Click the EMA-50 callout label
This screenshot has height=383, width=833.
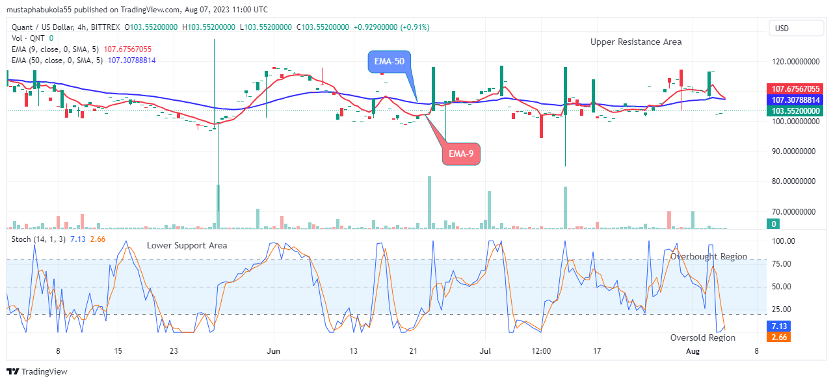point(390,62)
